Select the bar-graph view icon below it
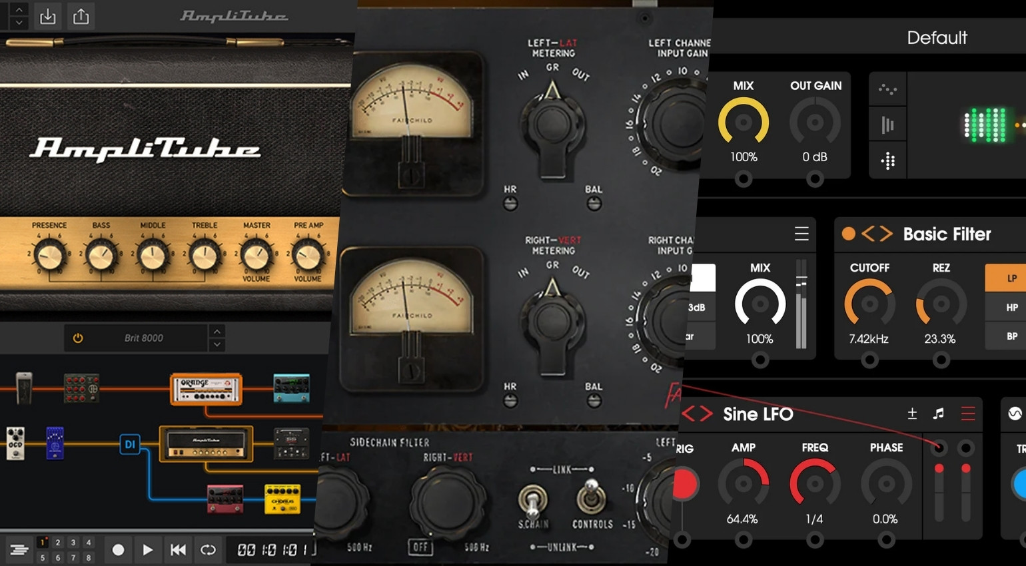Image resolution: width=1026 pixels, height=566 pixels. click(887, 125)
